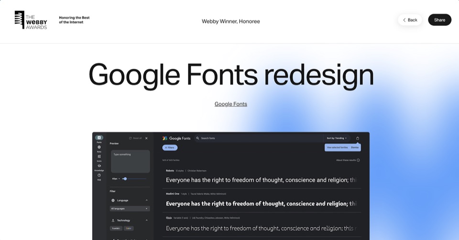Click the 'About these results' info icon
Image resolution: width=459 pixels, height=240 pixels.
point(358,160)
